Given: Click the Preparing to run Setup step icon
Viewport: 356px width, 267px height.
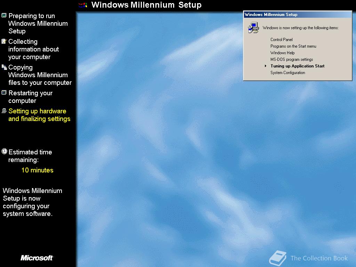Looking at the screenshot, I should click(x=4, y=15).
